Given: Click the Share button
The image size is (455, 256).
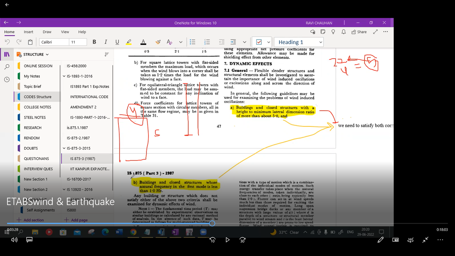Looking at the screenshot, I should tap(359, 32).
